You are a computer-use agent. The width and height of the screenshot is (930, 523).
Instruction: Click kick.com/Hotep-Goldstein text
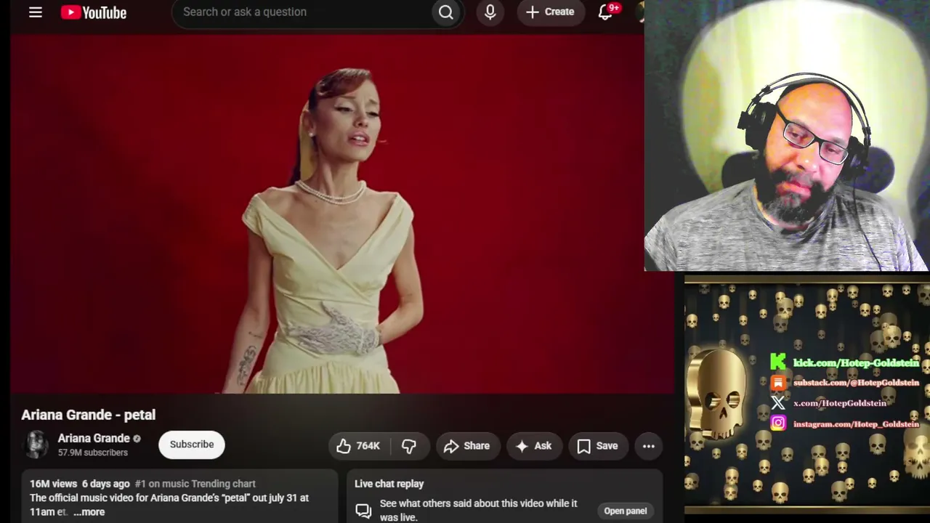pos(857,362)
